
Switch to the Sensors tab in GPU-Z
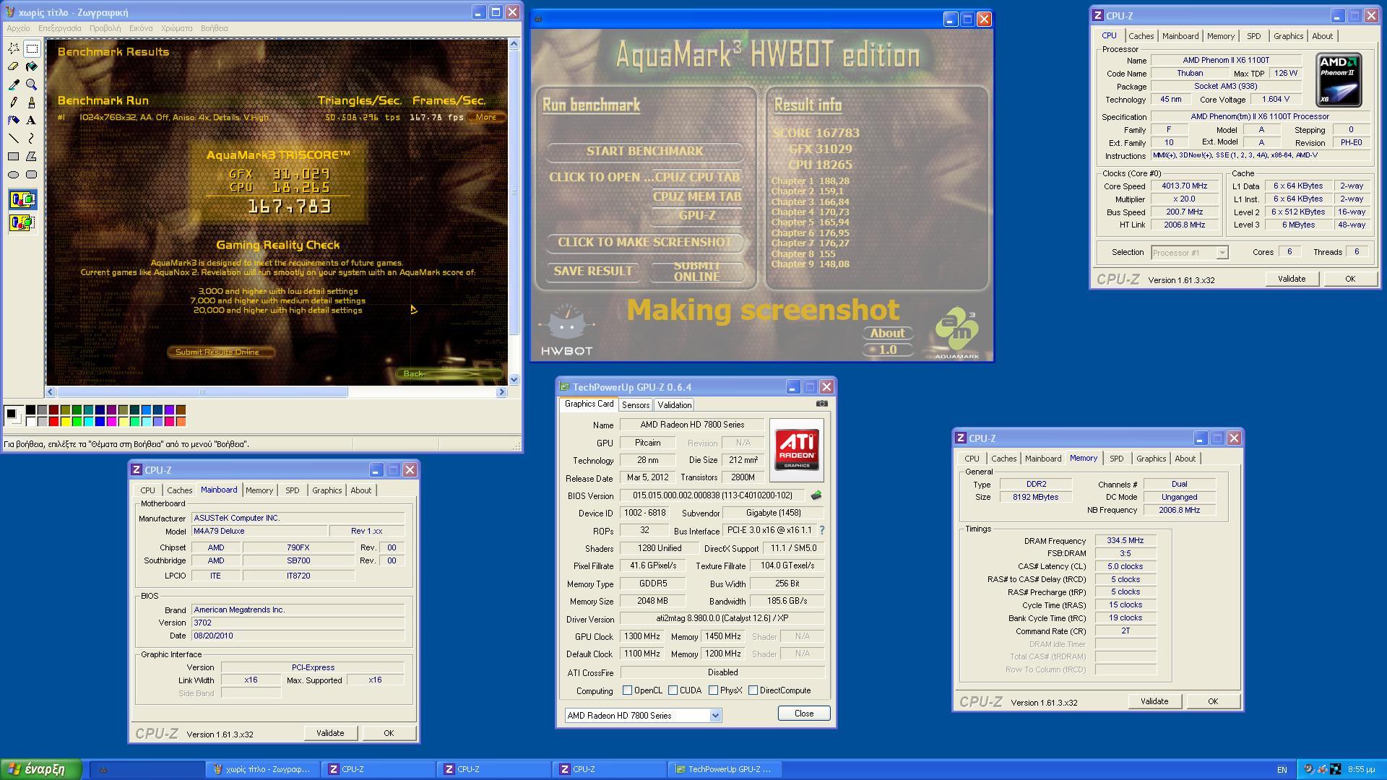(636, 405)
